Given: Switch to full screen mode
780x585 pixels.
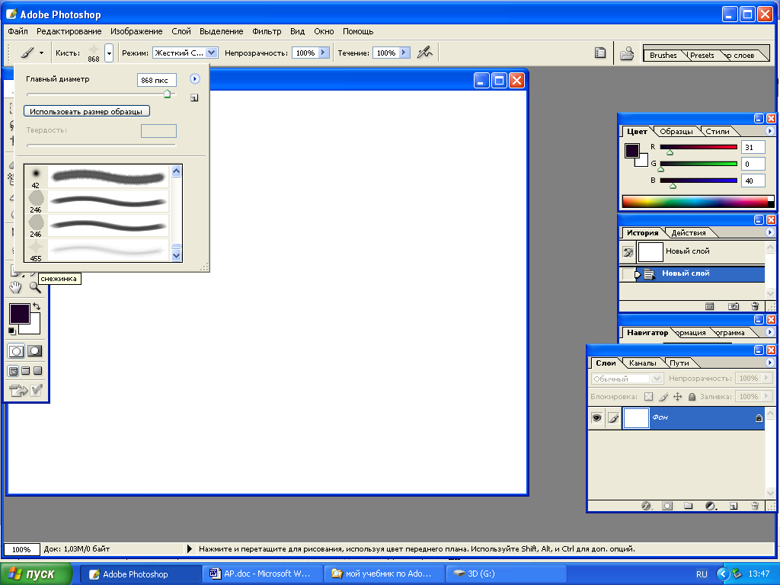Looking at the screenshot, I should tap(37, 371).
